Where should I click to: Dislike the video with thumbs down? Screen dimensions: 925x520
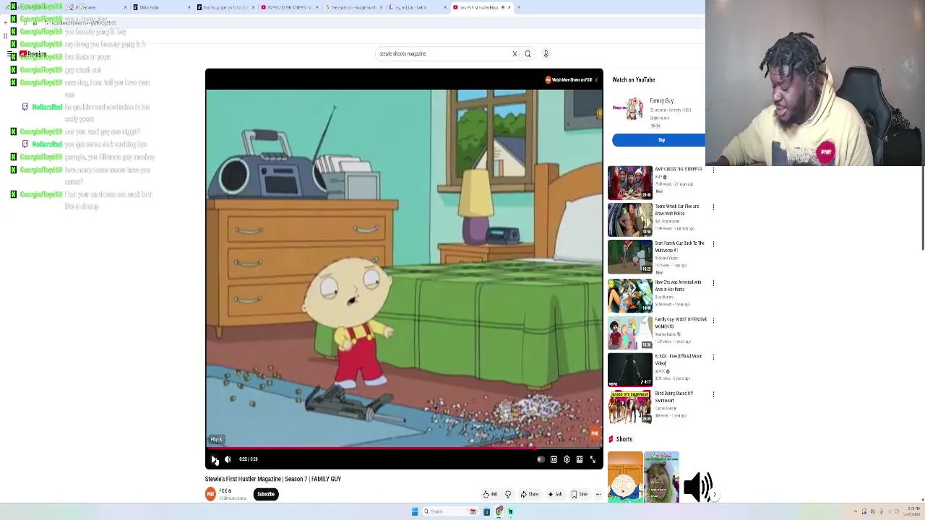508,494
